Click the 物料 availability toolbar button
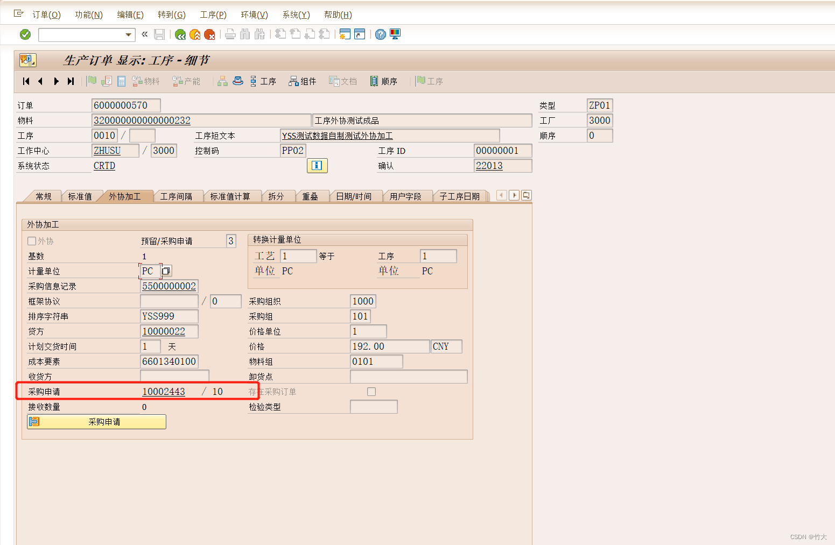 146,81
